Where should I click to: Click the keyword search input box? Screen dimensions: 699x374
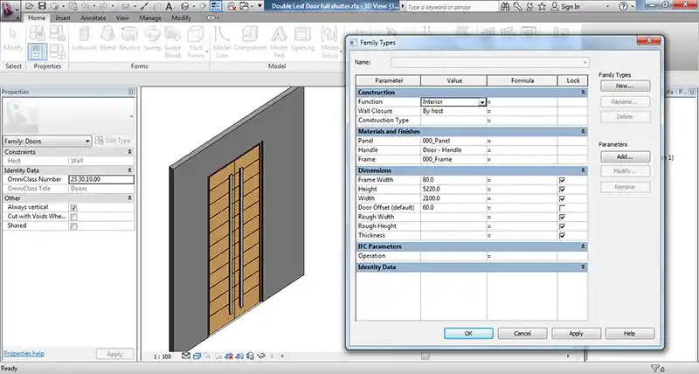pyautogui.click(x=451, y=7)
